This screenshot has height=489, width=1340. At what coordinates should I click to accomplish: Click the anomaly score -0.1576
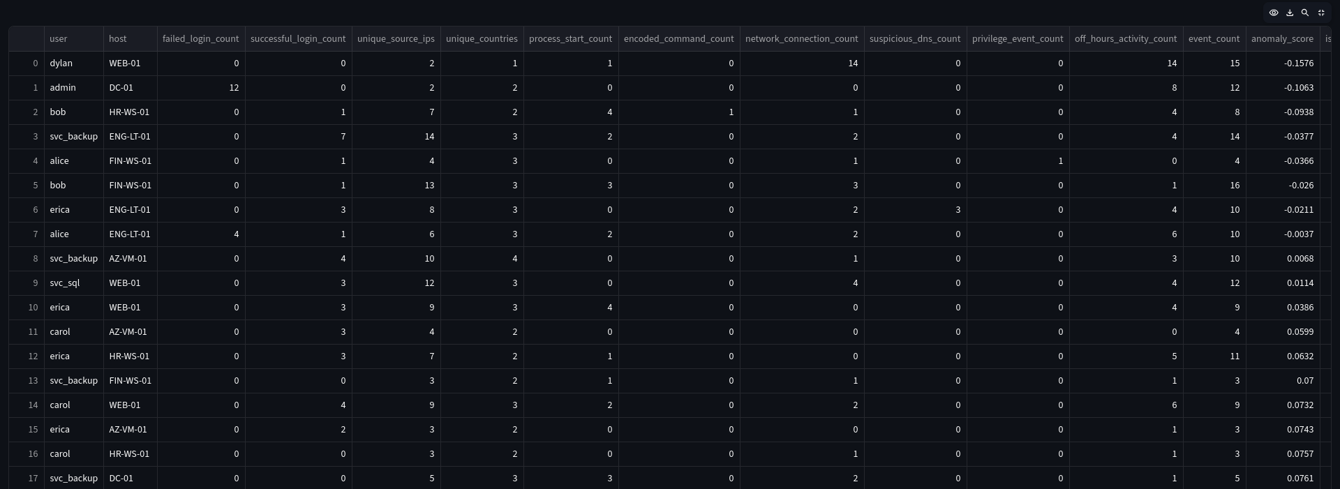1283,63
